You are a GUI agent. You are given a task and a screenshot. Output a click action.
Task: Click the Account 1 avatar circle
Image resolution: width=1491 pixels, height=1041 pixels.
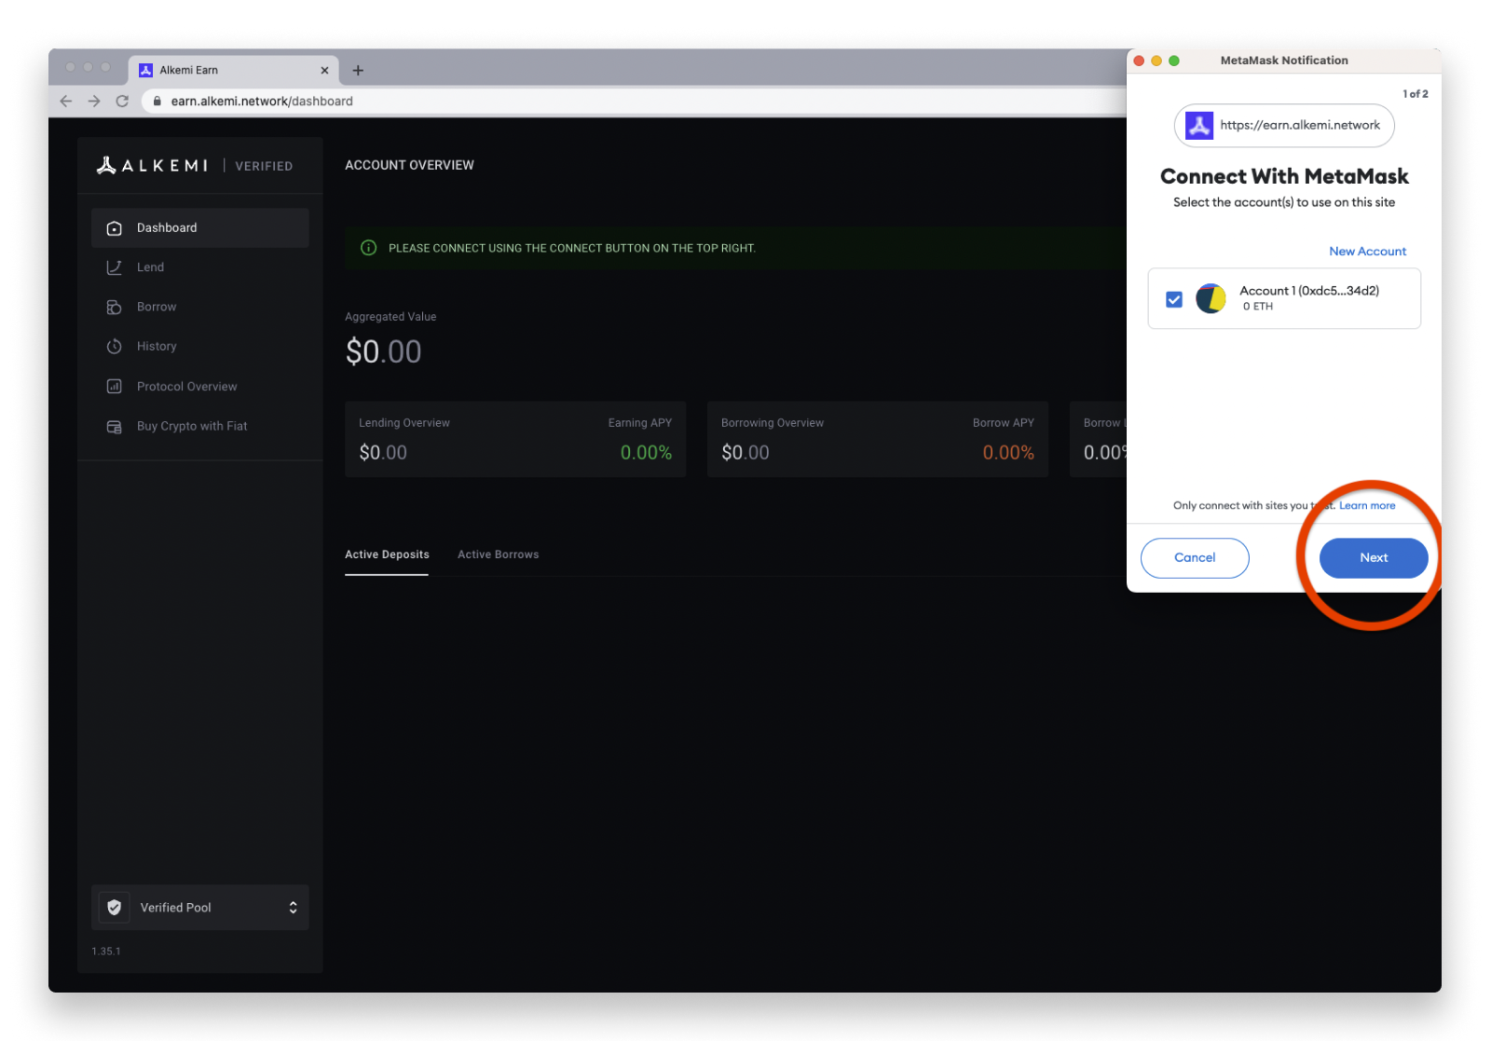1211,299
